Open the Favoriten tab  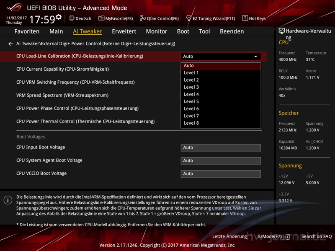click(x=27, y=31)
